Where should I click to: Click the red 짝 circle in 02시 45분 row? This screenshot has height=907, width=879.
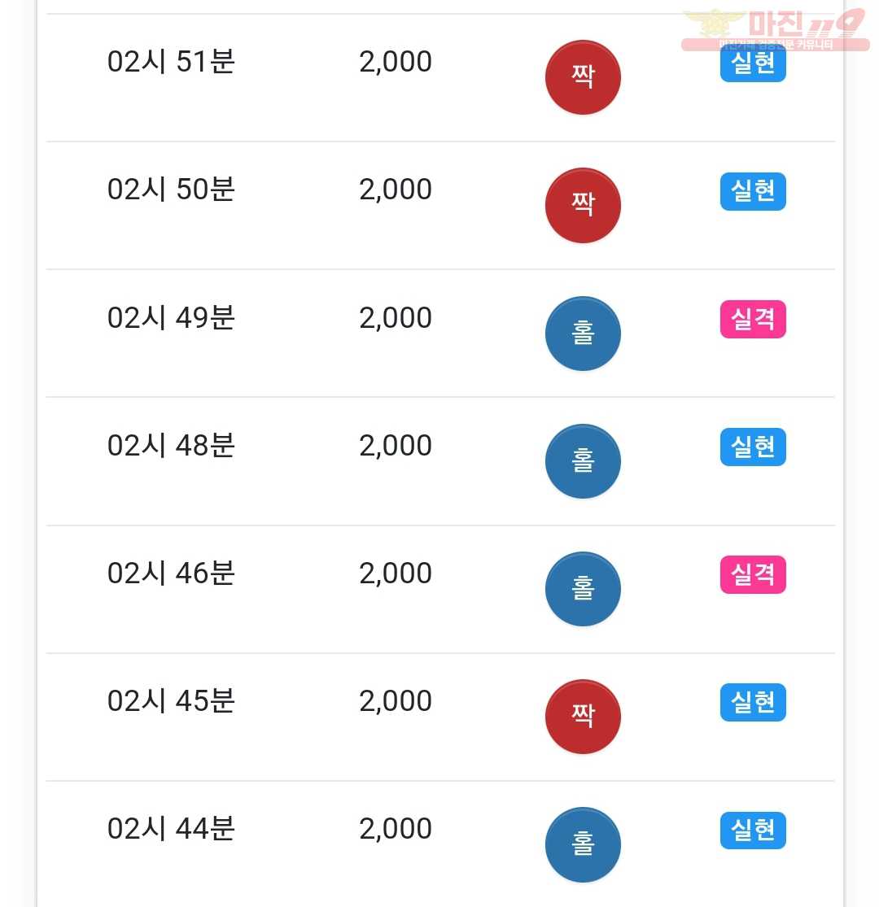point(583,716)
